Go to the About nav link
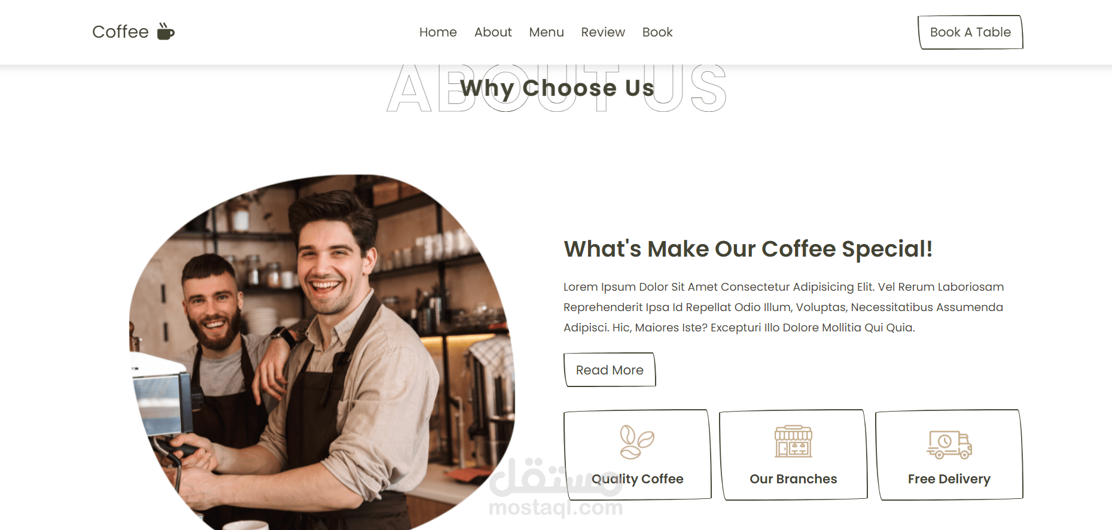The image size is (1112, 530). point(493,32)
